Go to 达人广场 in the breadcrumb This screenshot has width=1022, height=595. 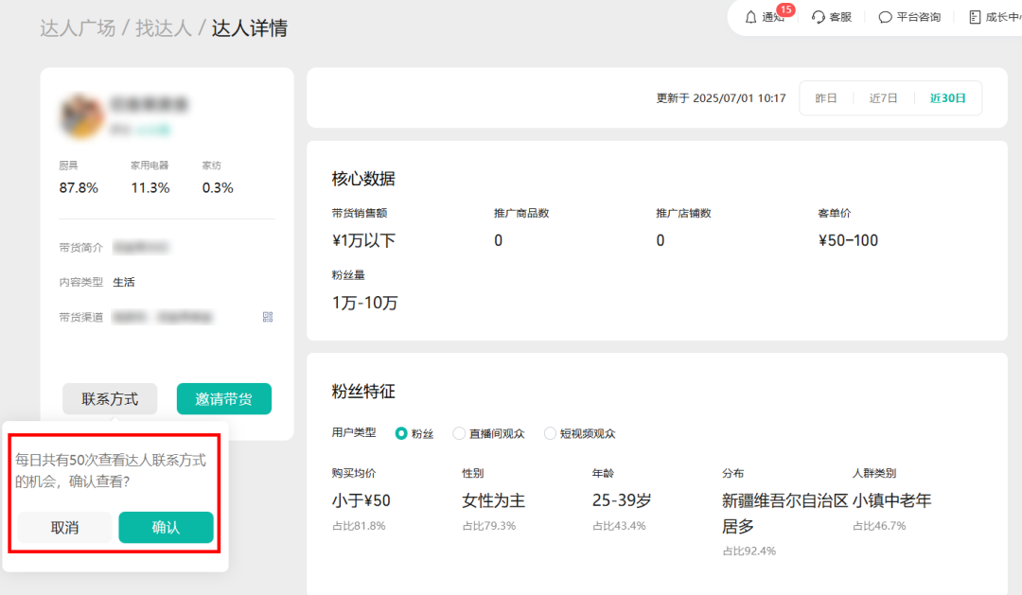click(x=78, y=28)
